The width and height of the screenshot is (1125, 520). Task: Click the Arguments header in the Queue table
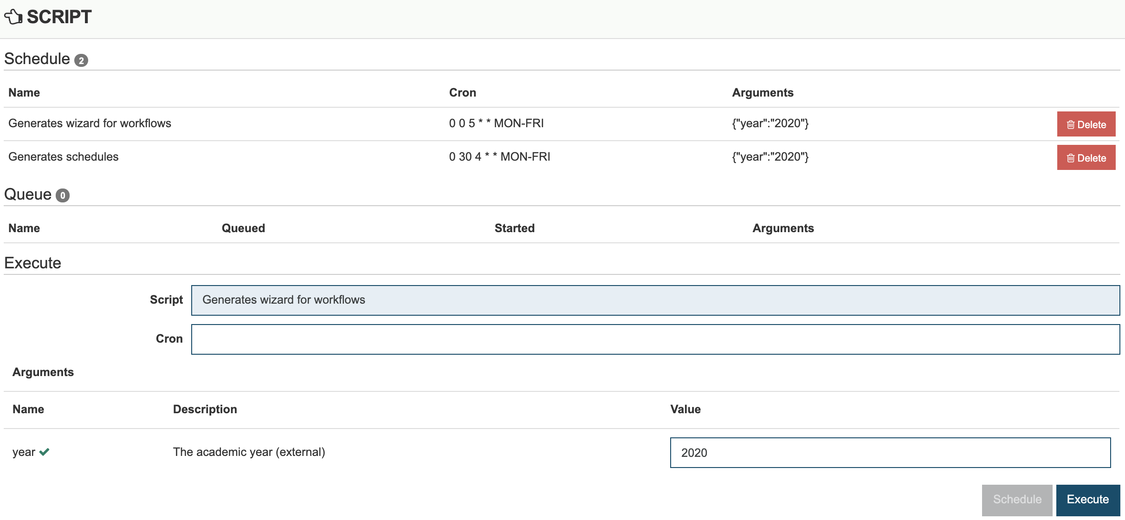coord(783,228)
